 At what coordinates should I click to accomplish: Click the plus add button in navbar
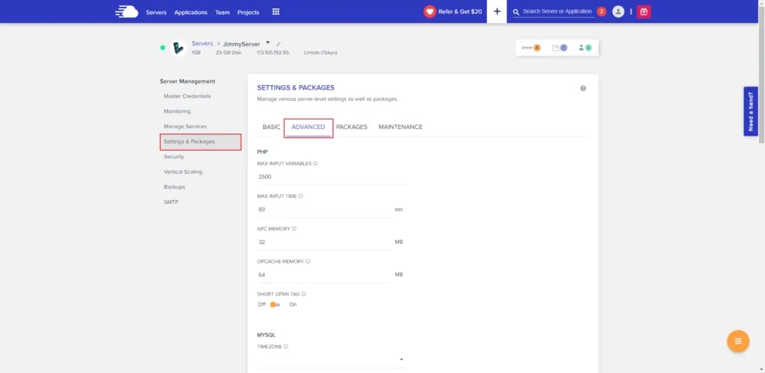point(497,12)
